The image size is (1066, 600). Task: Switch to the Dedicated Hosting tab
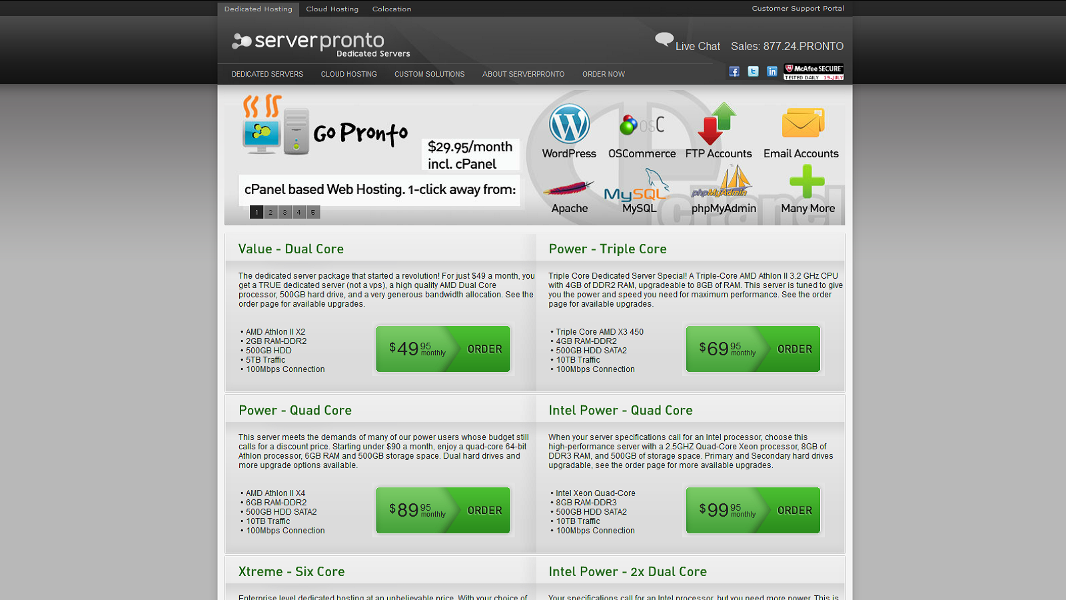click(258, 9)
